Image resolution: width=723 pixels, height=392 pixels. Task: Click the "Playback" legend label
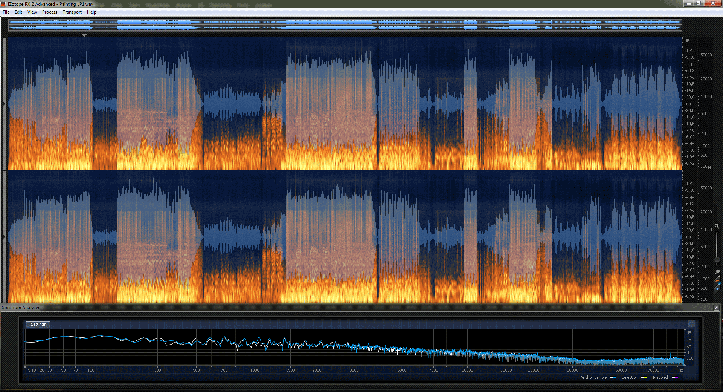tap(661, 377)
